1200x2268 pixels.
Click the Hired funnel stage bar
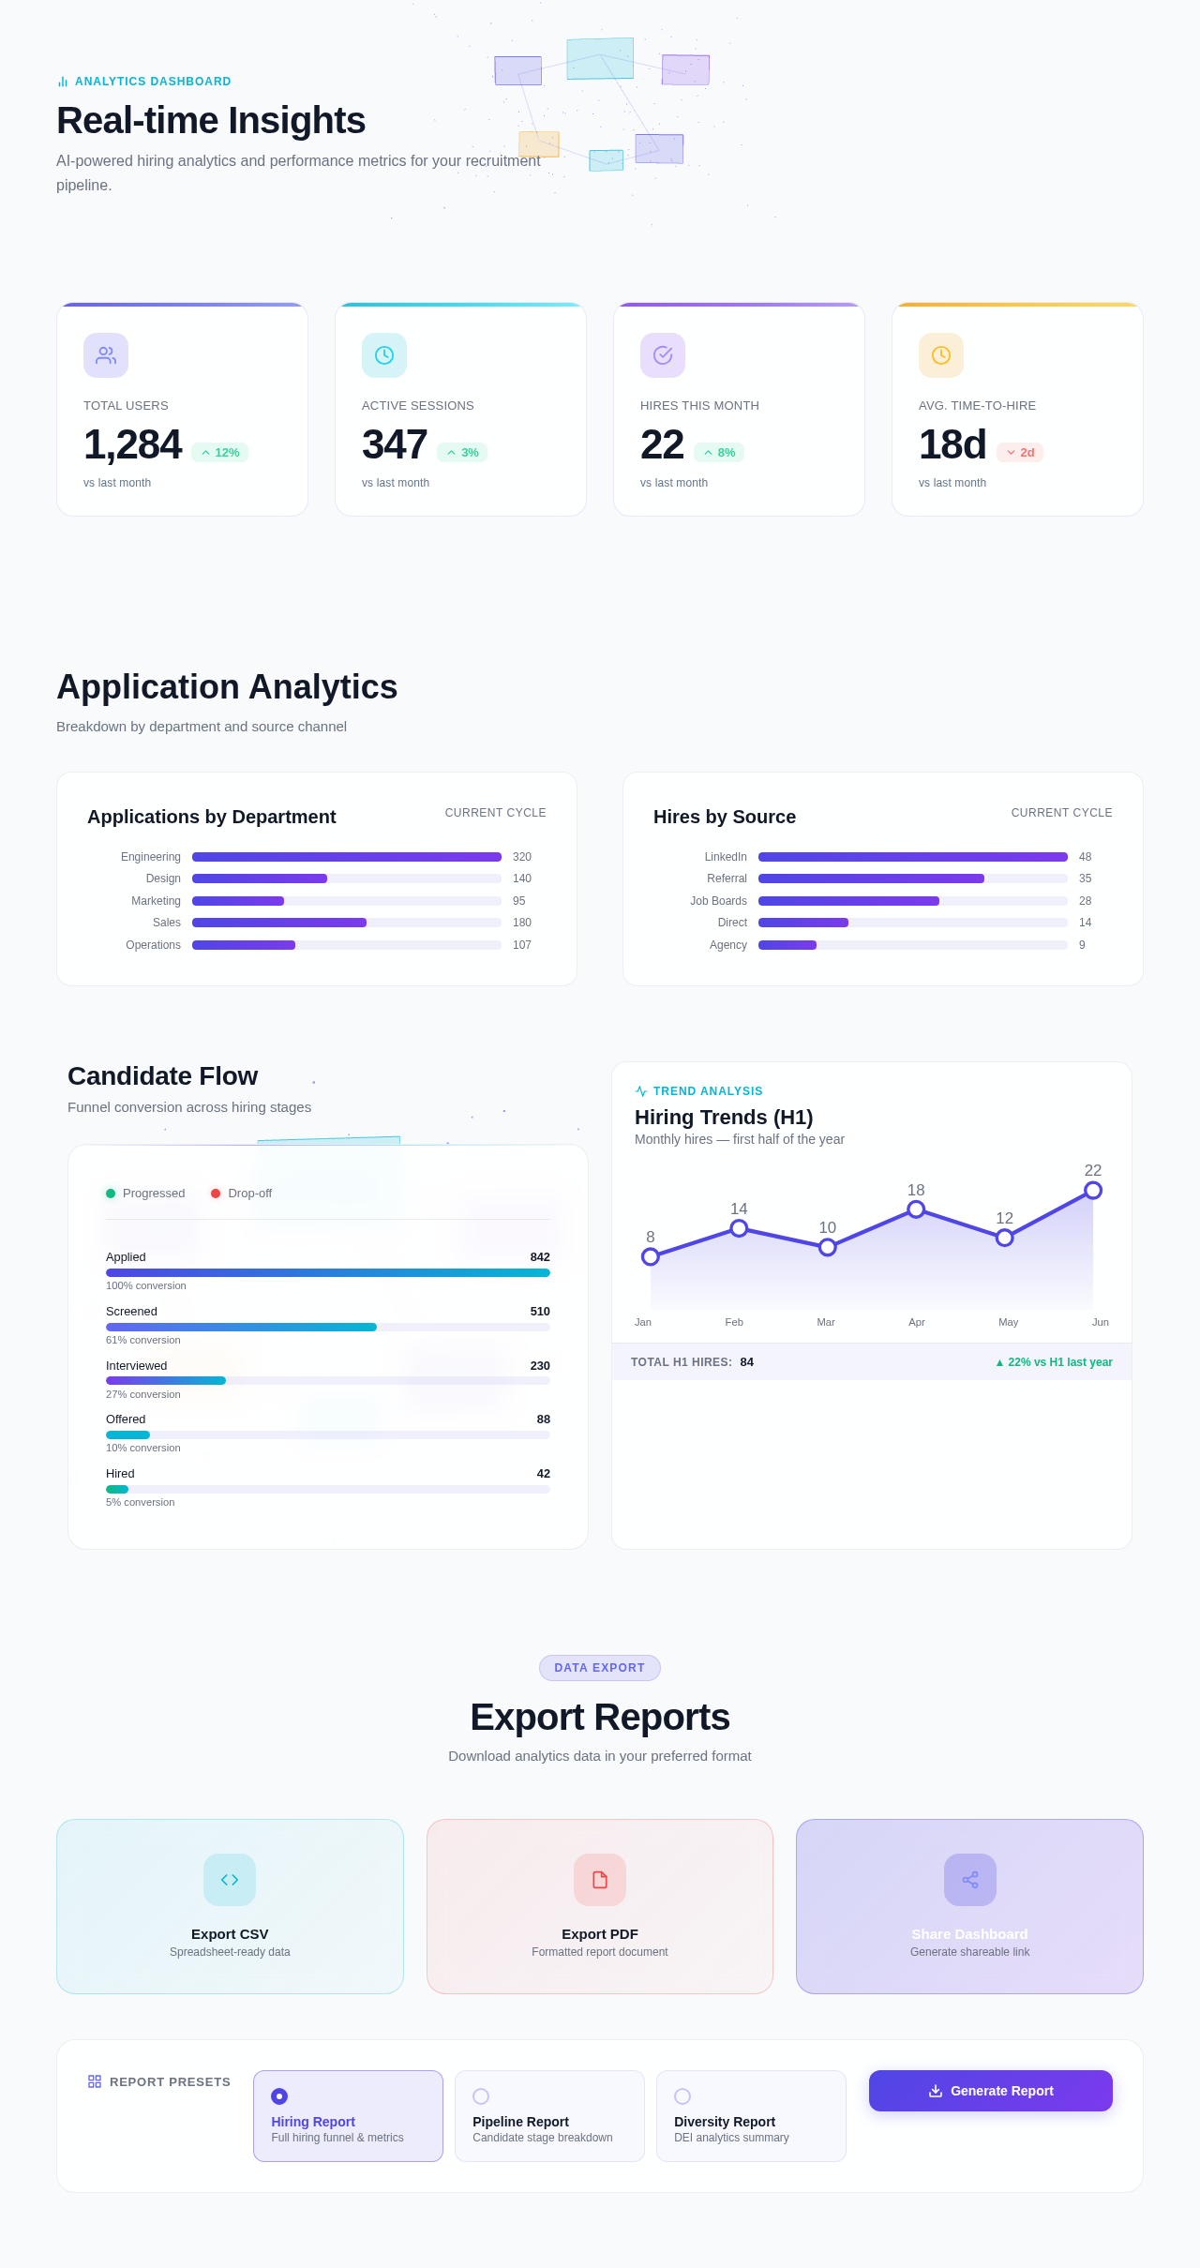click(328, 1489)
